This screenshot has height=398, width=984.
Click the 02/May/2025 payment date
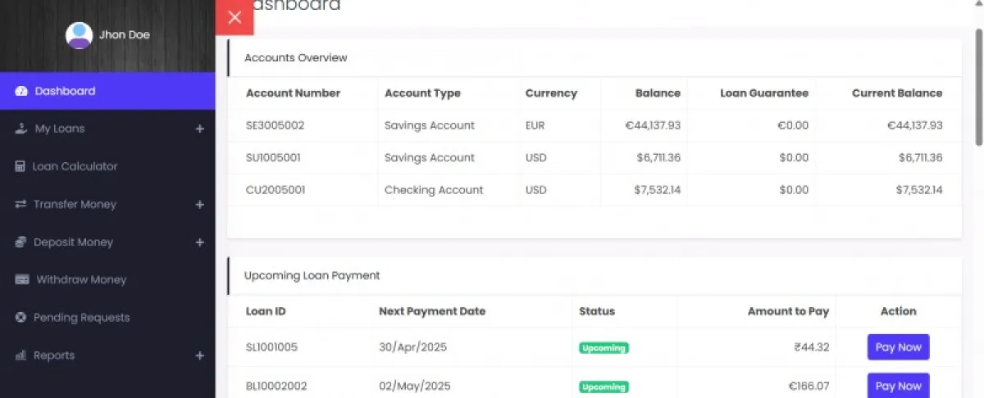[414, 386]
